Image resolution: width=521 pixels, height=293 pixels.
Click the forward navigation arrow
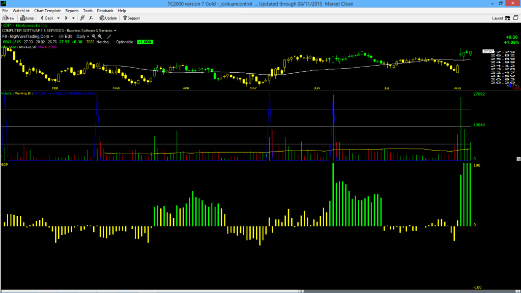[66, 18]
